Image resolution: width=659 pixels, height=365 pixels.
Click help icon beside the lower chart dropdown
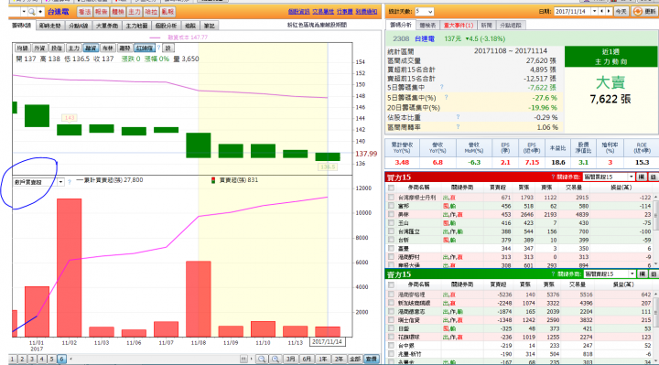point(70,182)
